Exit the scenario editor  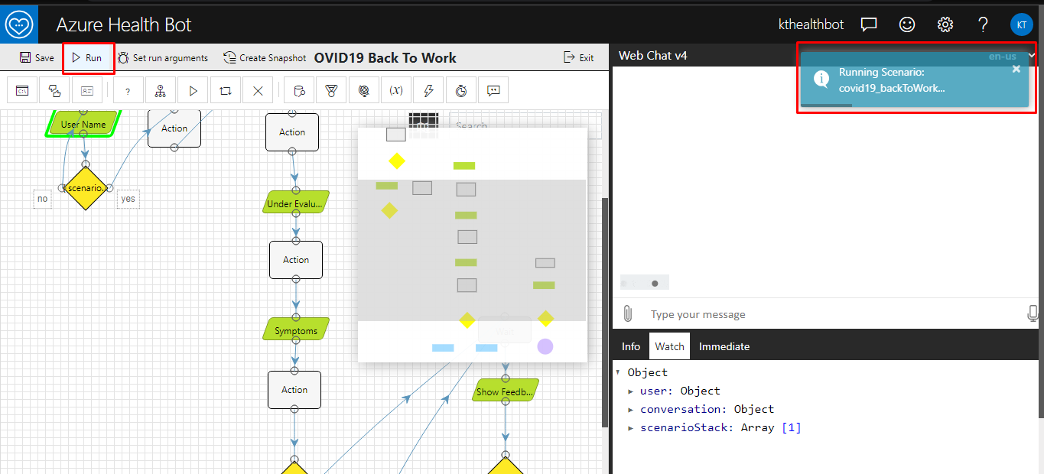[x=578, y=58]
